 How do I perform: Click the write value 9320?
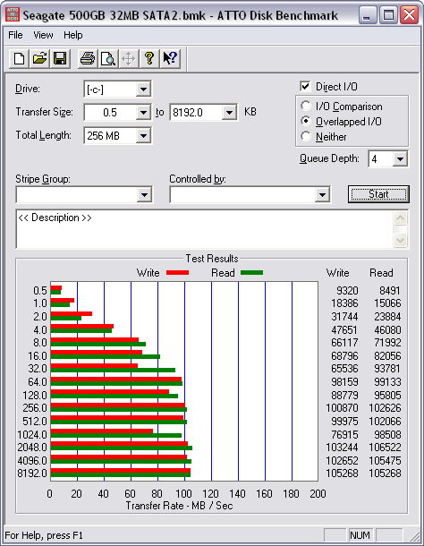[x=347, y=290]
